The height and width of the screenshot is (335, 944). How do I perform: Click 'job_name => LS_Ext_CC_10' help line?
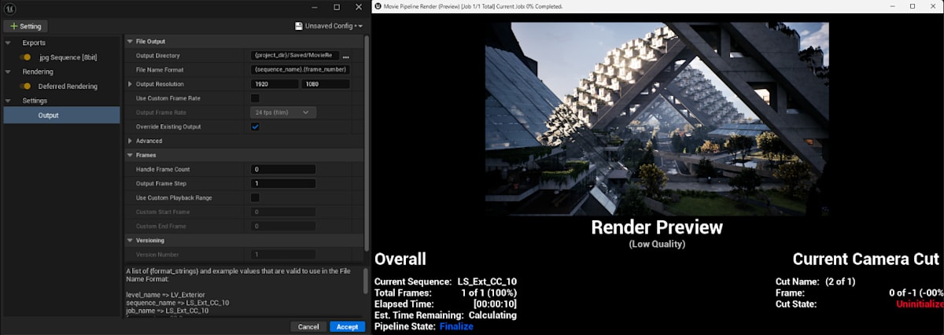tap(168, 311)
